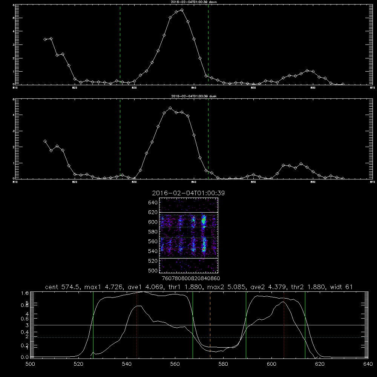
Task: Click the red dotted line near 544
Action: pos(136,325)
